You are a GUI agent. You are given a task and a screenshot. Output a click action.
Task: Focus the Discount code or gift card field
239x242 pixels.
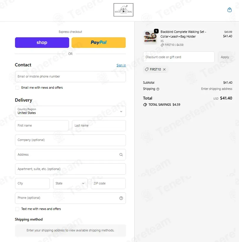pos(179,57)
